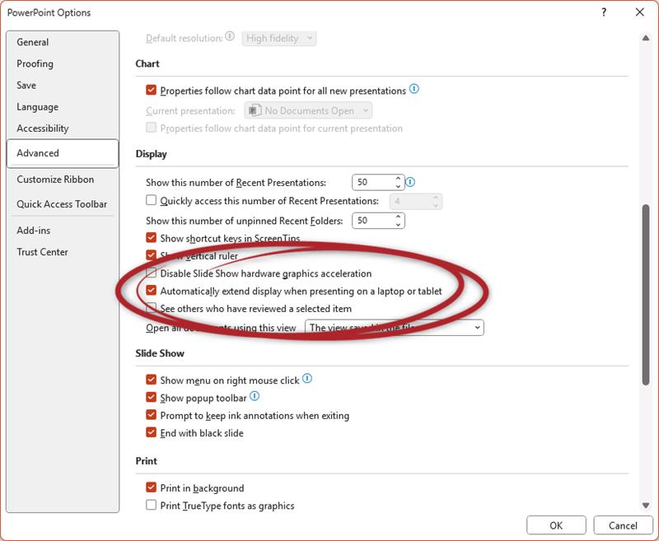Click the scrollbar up arrow
The width and height of the screenshot is (659, 541).
646,38
